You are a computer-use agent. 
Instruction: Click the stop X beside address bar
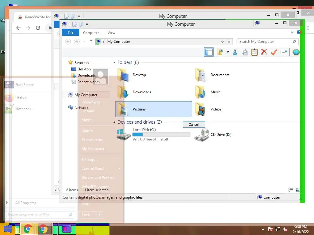tap(229, 42)
